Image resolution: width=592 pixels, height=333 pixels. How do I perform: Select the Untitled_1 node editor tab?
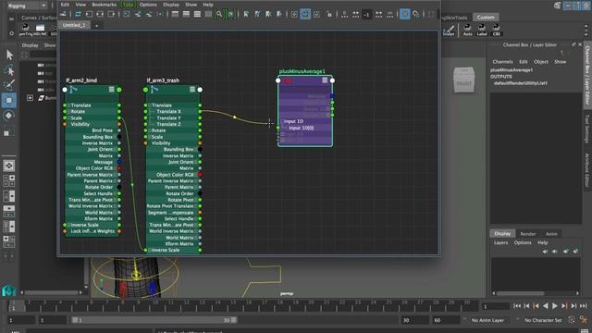tap(74, 25)
